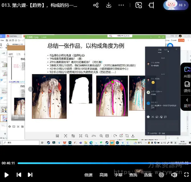Skip to the previous video
The image size is (191, 182).
click(x=19, y=175)
